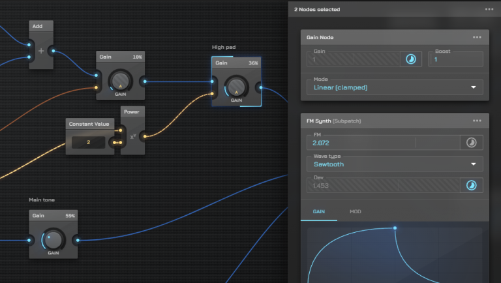Switch to the GAIN envelope tab
This screenshot has width=501, height=283.
coord(319,211)
